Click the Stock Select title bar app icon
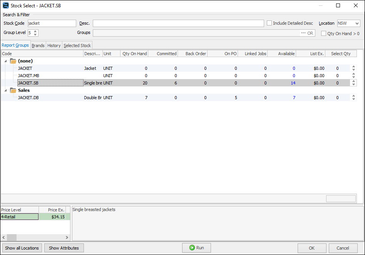Screen dimensions: 365x255 point(5,5)
